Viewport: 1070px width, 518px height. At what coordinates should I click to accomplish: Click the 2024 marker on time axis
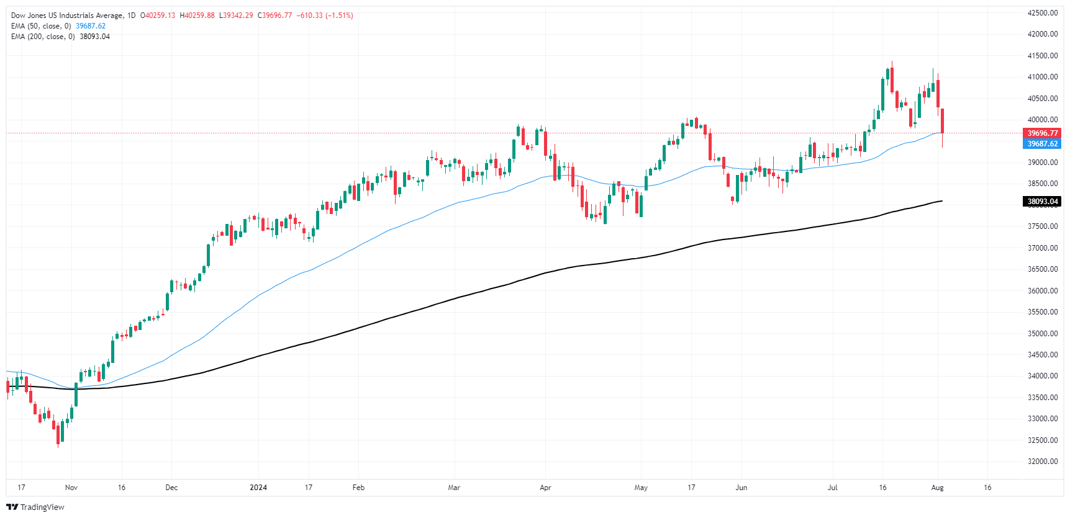click(258, 488)
